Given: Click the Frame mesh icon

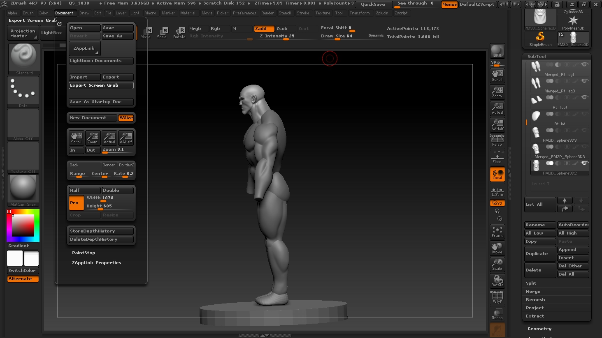Looking at the screenshot, I should [x=497, y=232].
